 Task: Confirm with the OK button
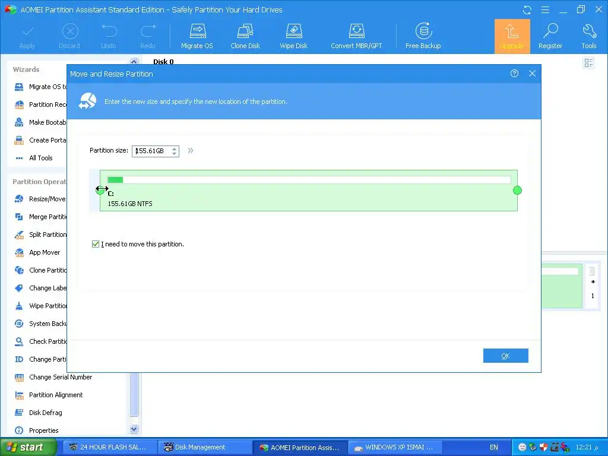[506, 356]
